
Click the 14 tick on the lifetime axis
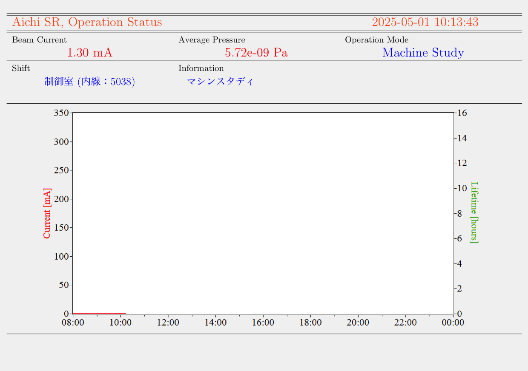462,138
